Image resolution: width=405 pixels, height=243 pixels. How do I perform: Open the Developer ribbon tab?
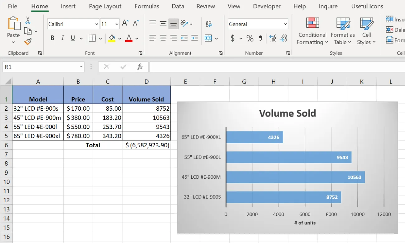coord(267,6)
